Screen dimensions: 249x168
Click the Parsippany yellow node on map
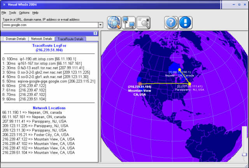189,84
